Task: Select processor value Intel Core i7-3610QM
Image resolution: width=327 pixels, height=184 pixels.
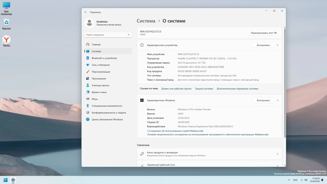Action: tap(207, 59)
